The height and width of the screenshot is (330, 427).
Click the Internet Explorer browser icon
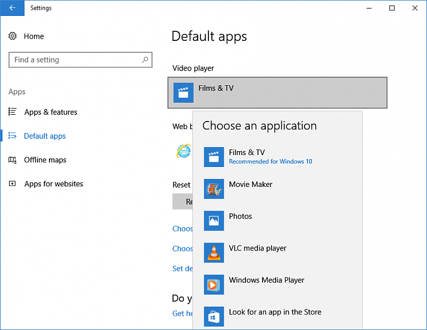[x=183, y=151]
